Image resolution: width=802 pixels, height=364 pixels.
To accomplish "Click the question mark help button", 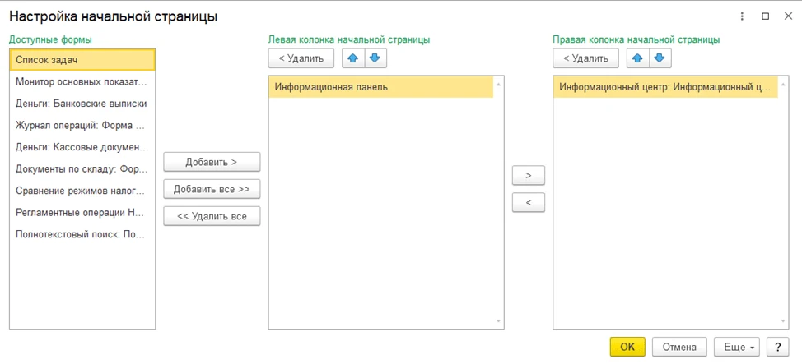I will [x=777, y=347].
